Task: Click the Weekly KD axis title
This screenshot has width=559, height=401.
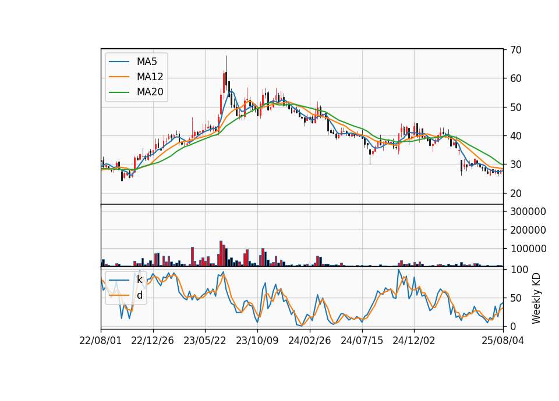Action: (x=536, y=299)
